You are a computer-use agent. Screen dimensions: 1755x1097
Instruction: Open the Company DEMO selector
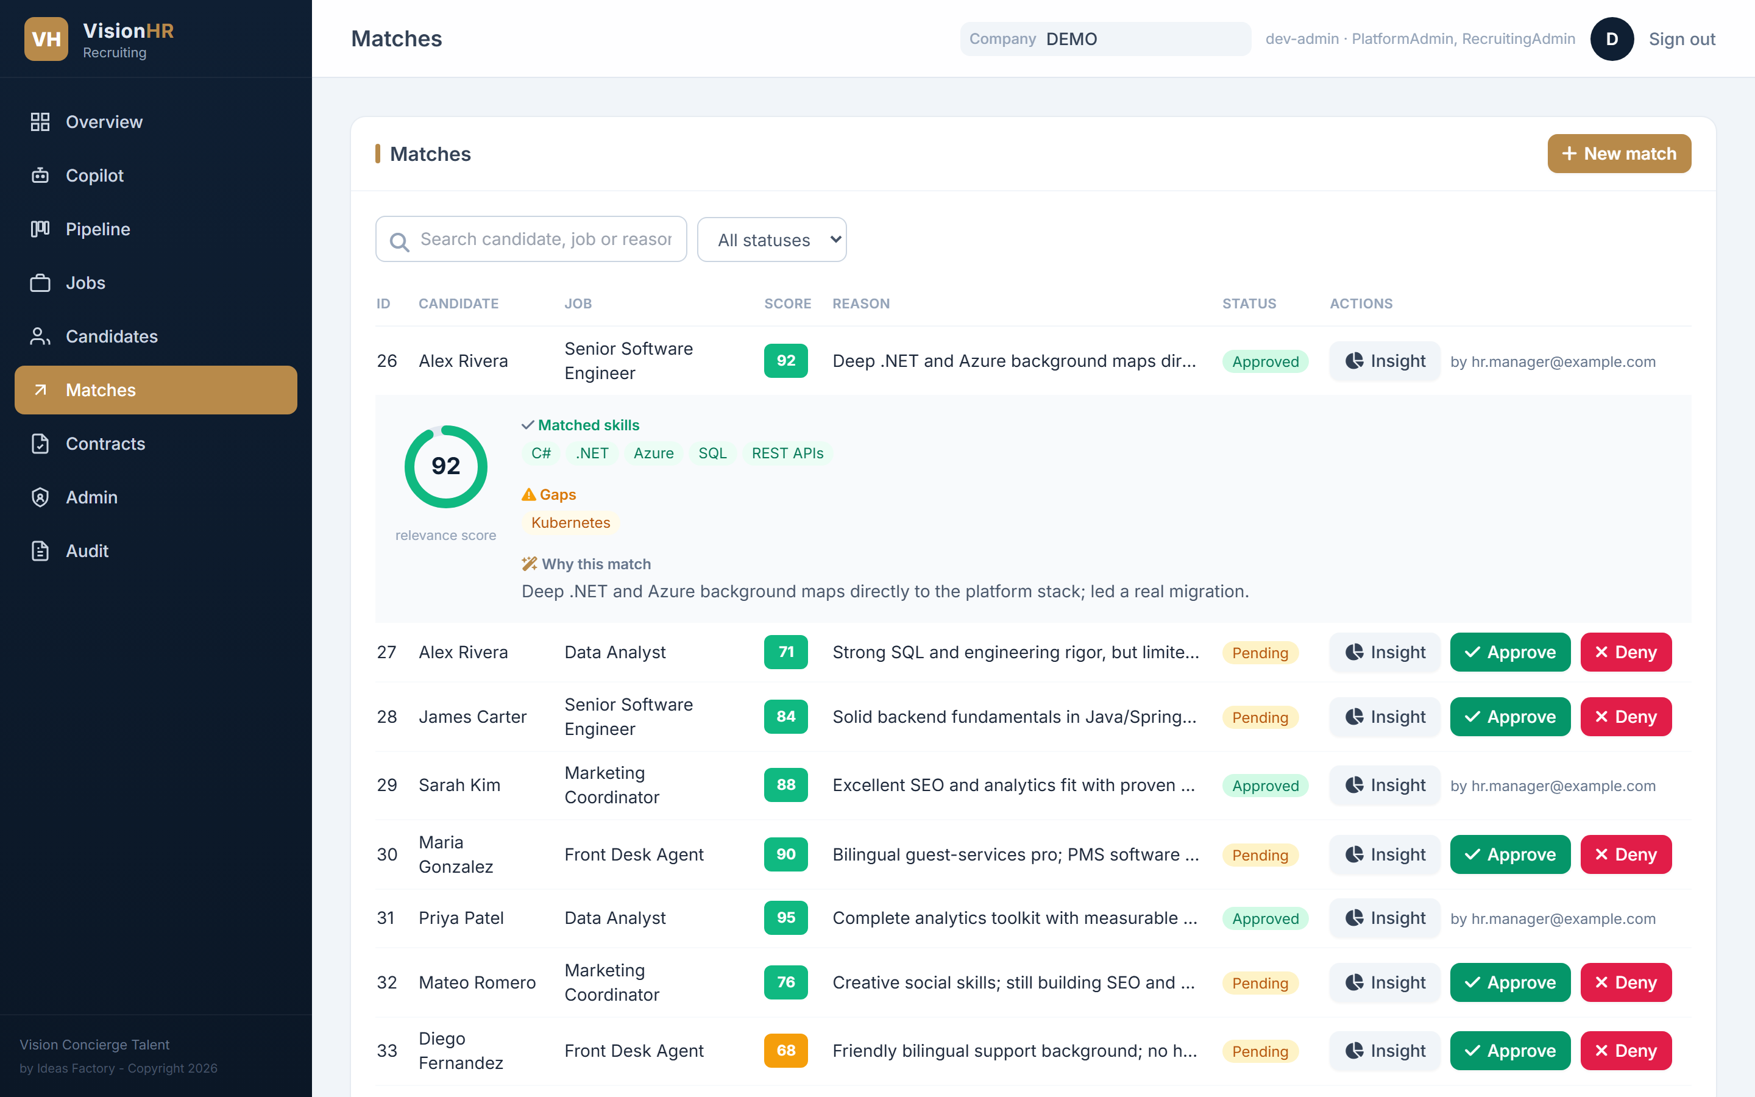click(x=1105, y=39)
